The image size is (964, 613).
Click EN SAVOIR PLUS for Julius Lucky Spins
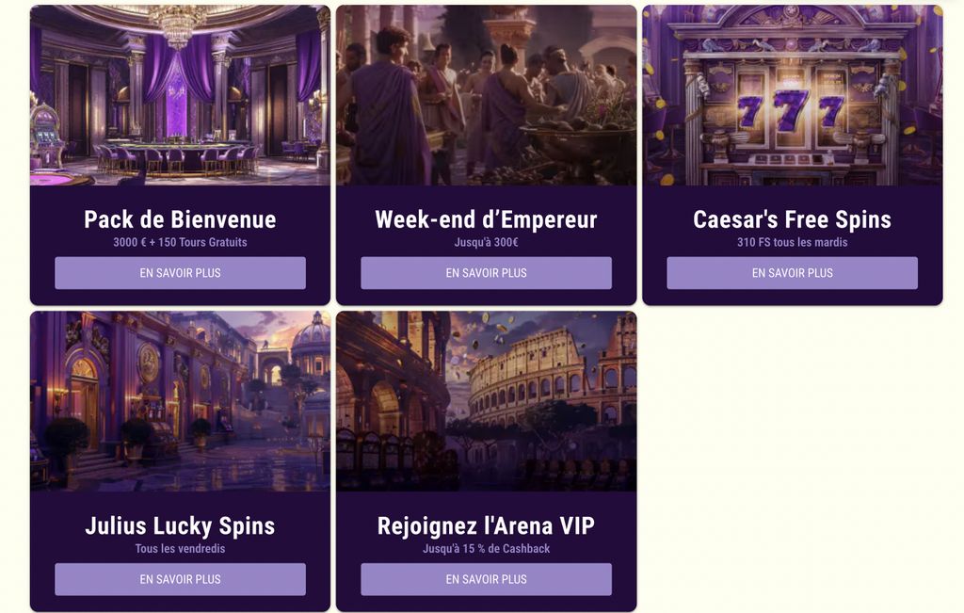181,579
